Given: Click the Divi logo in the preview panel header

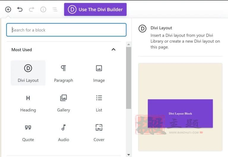Looking at the screenshot, I should tap(142, 28).
